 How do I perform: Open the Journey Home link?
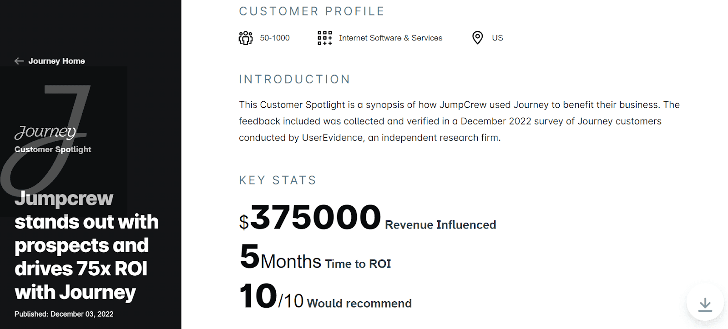[x=56, y=61]
